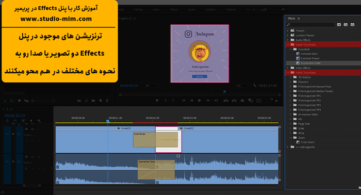Open timeline display settings wrench

click(39, 121)
